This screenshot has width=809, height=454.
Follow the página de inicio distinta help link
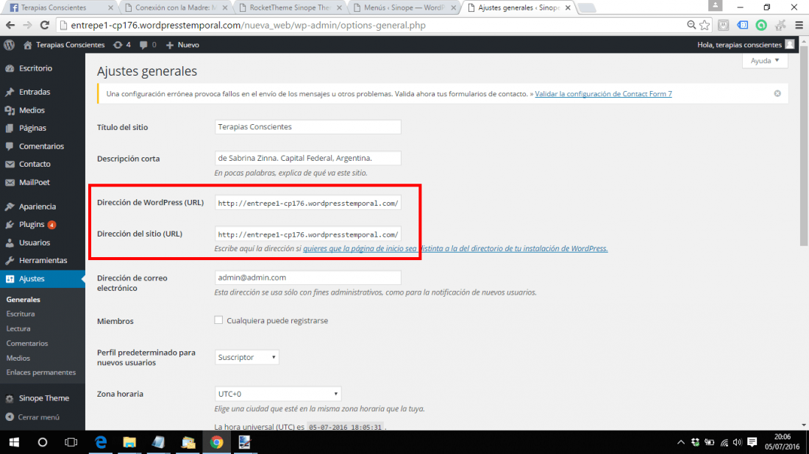tap(455, 249)
